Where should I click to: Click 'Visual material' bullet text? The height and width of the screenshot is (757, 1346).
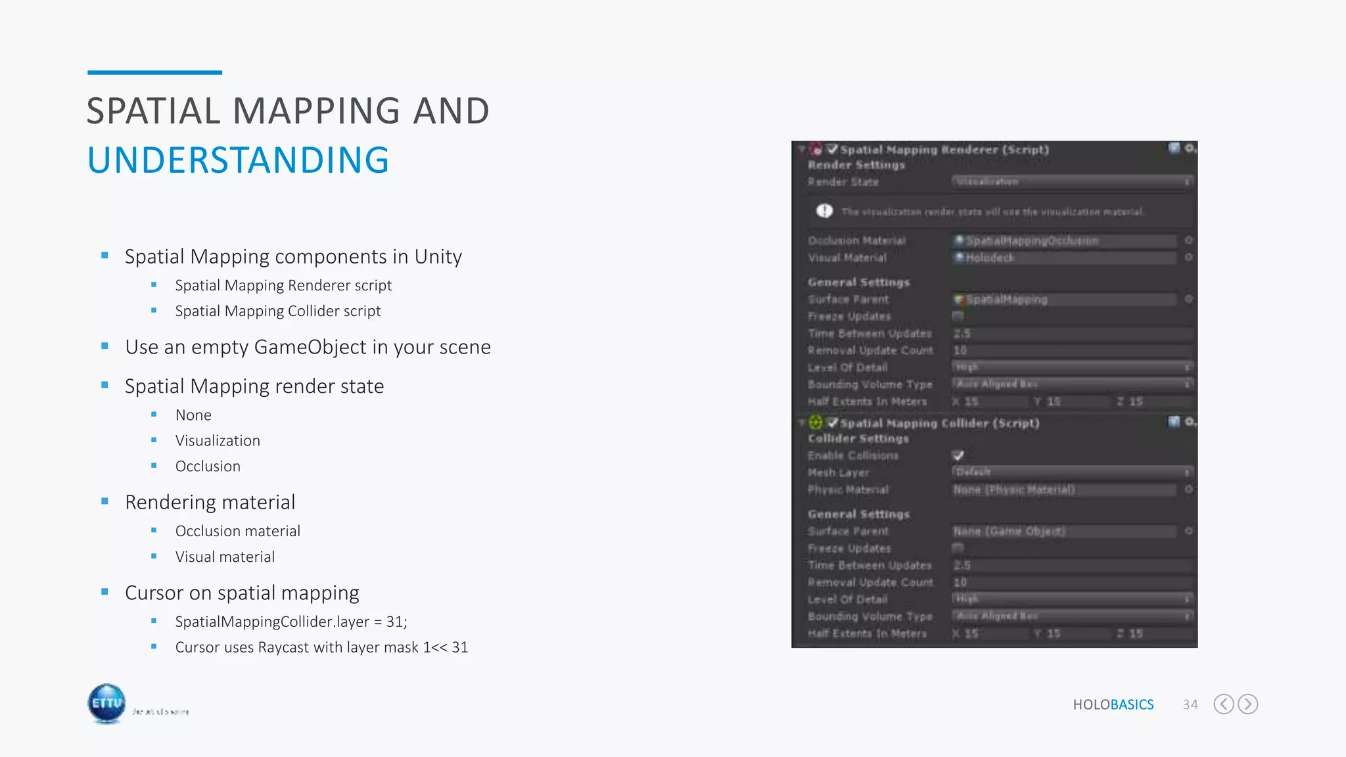[x=225, y=557]
